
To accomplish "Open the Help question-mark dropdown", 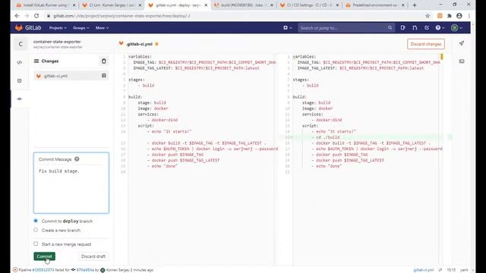I will pyautogui.click(x=440, y=28).
